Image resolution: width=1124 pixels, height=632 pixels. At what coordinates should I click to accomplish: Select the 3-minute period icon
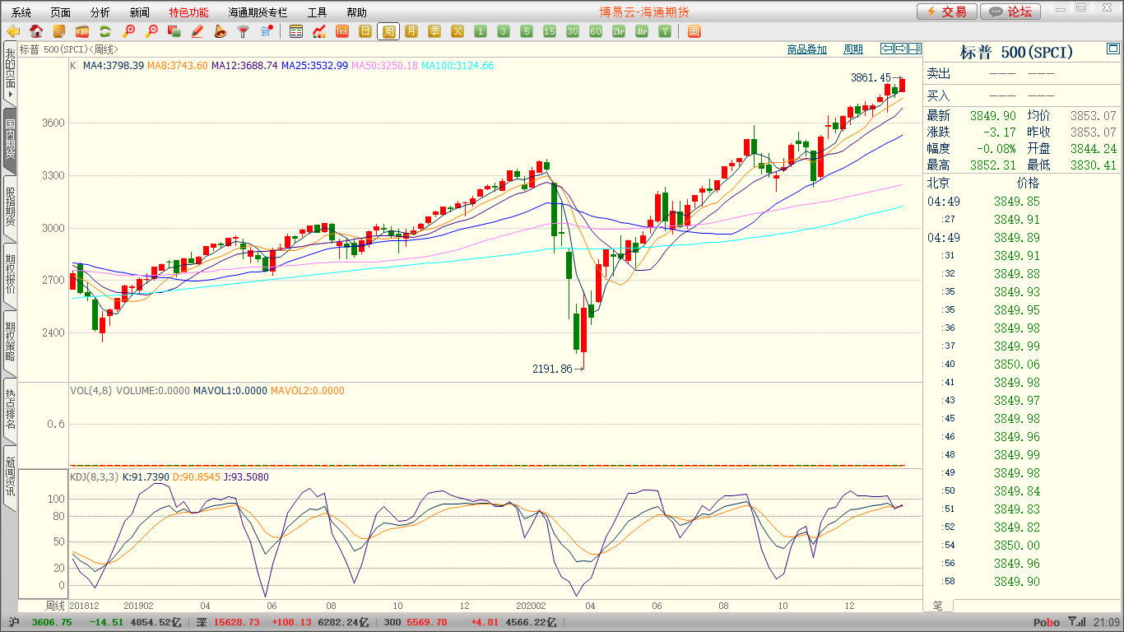coord(504,32)
